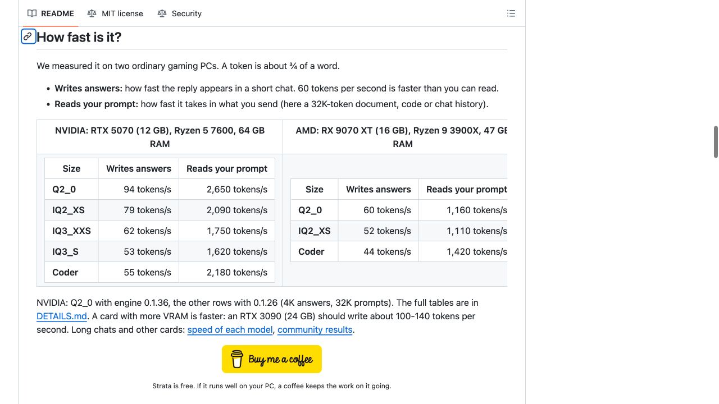Click the IQ2_XS cell in AMD table
The width and height of the screenshot is (719, 404).
pyautogui.click(x=314, y=231)
